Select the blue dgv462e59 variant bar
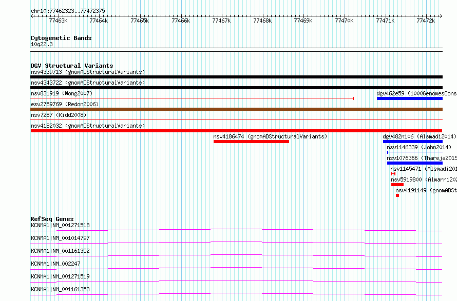The image size is (457, 301). point(409,98)
